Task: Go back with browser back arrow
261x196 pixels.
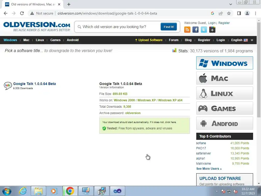Action: 6,13
